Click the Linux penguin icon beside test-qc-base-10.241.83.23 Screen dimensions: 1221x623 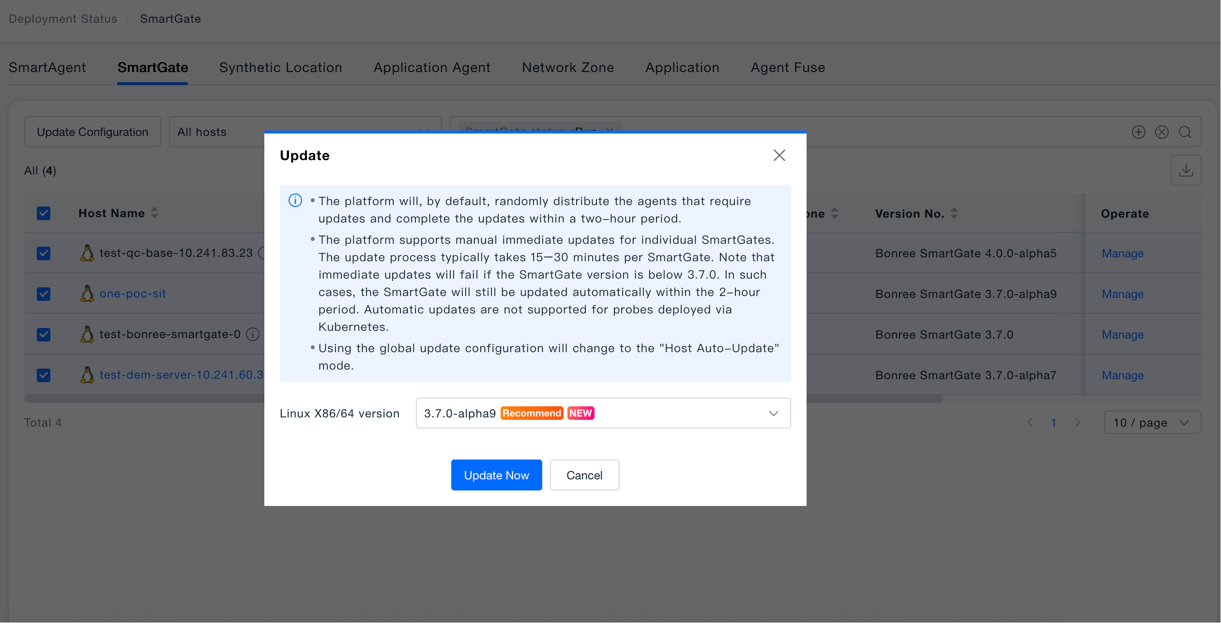click(87, 253)
